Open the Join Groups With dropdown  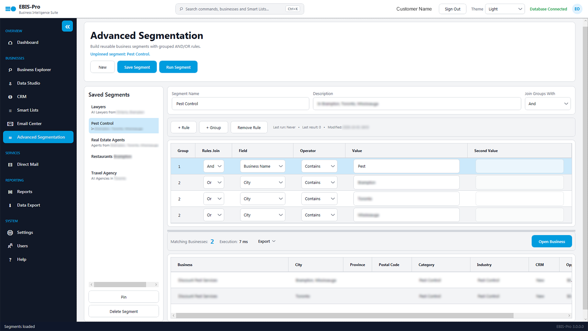(x=548, y=104)
